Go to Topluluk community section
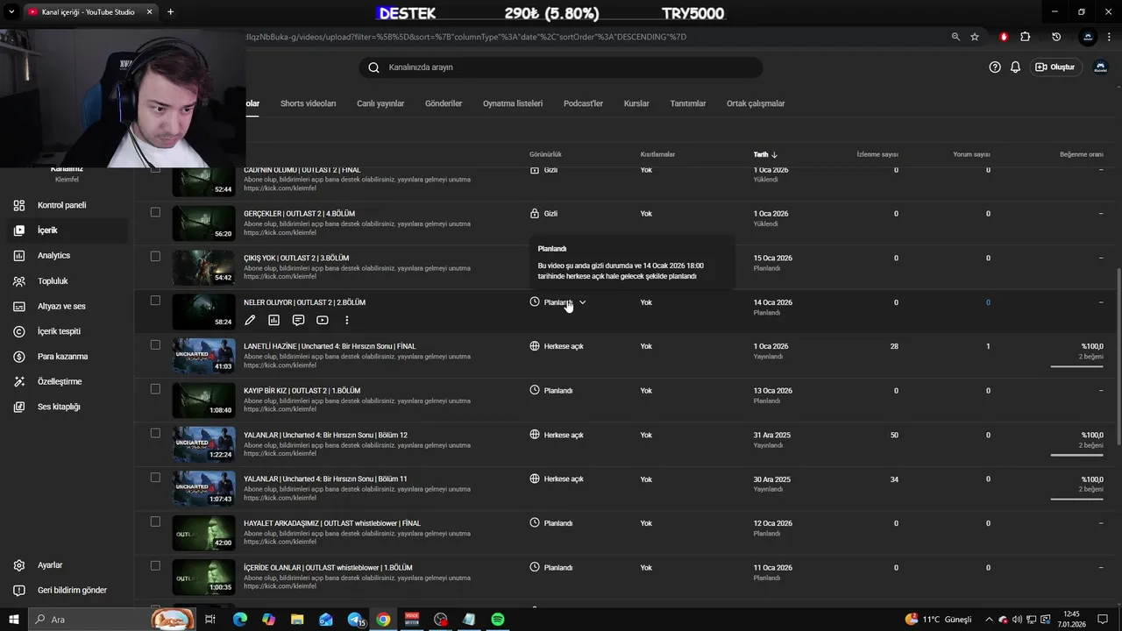 click(66, 281)
